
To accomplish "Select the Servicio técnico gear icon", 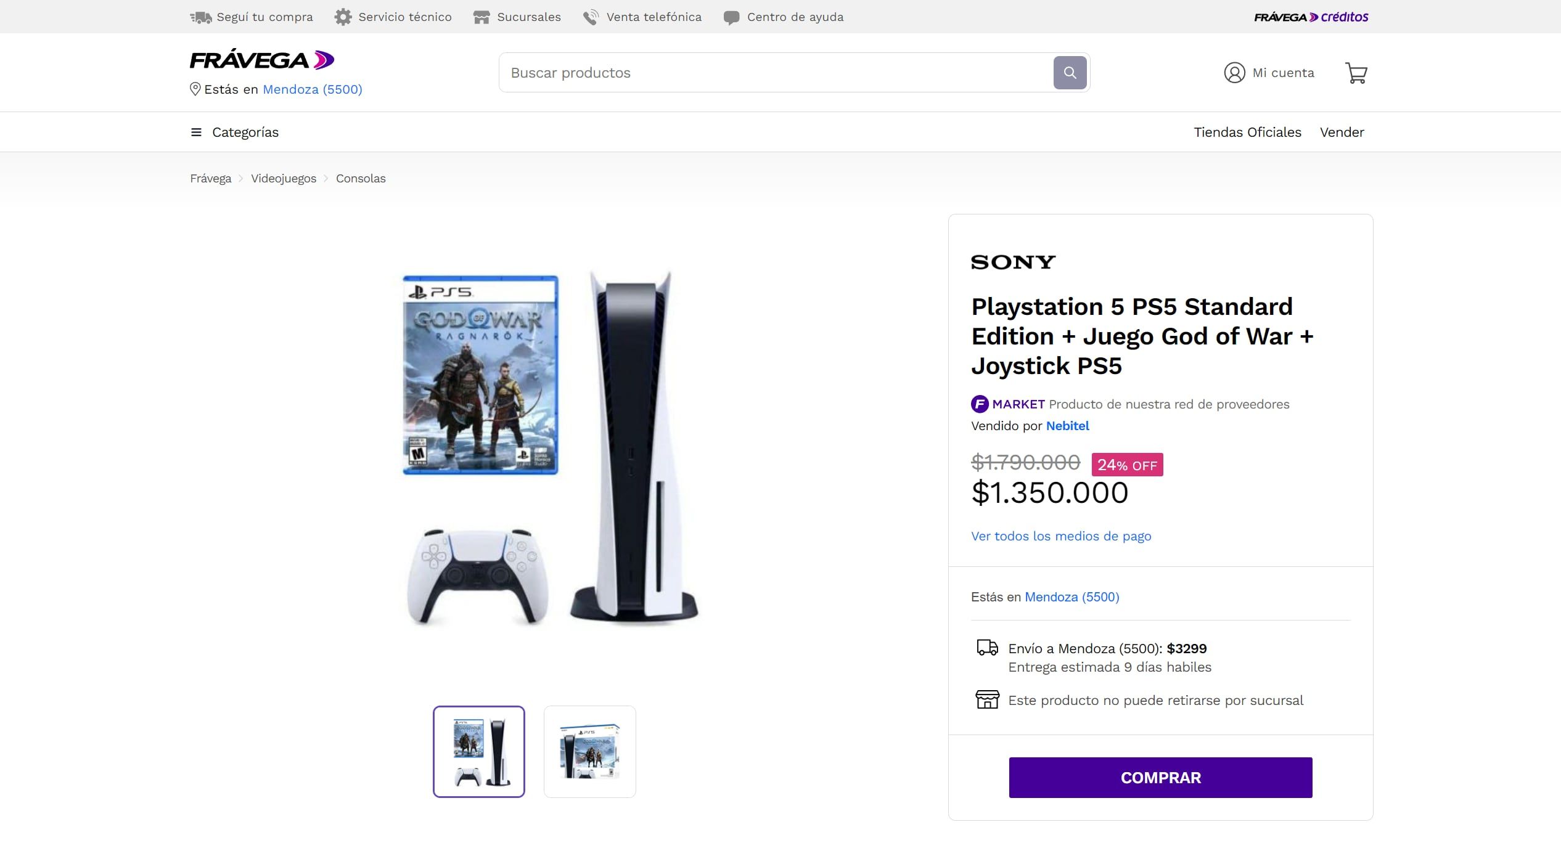I will pyautogui.click(x=343, y=17).
